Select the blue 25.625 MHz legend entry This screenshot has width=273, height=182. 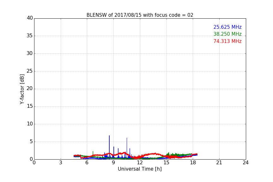tap(227, 27)
